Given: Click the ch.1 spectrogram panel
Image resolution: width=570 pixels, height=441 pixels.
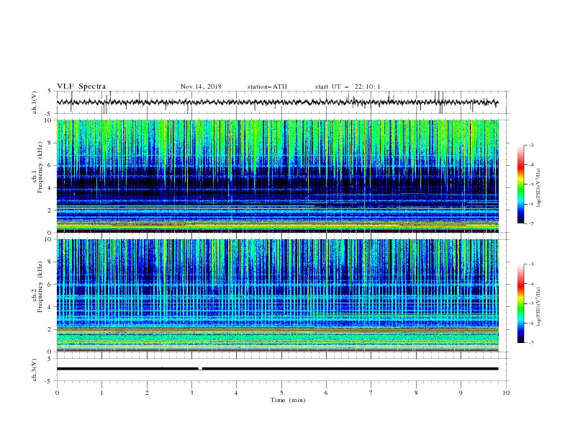Looking at the screenshot, I should pos(277,176).
